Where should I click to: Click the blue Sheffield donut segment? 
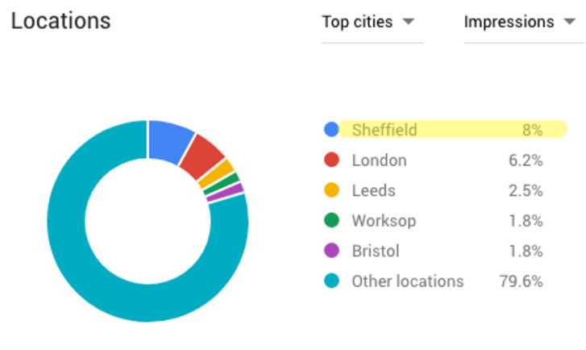pyautogui.click(x=168, y=138)
